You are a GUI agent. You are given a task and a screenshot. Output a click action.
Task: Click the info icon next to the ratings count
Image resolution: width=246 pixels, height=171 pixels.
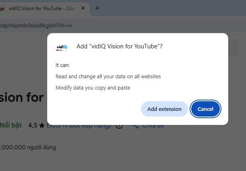point(119,126)
